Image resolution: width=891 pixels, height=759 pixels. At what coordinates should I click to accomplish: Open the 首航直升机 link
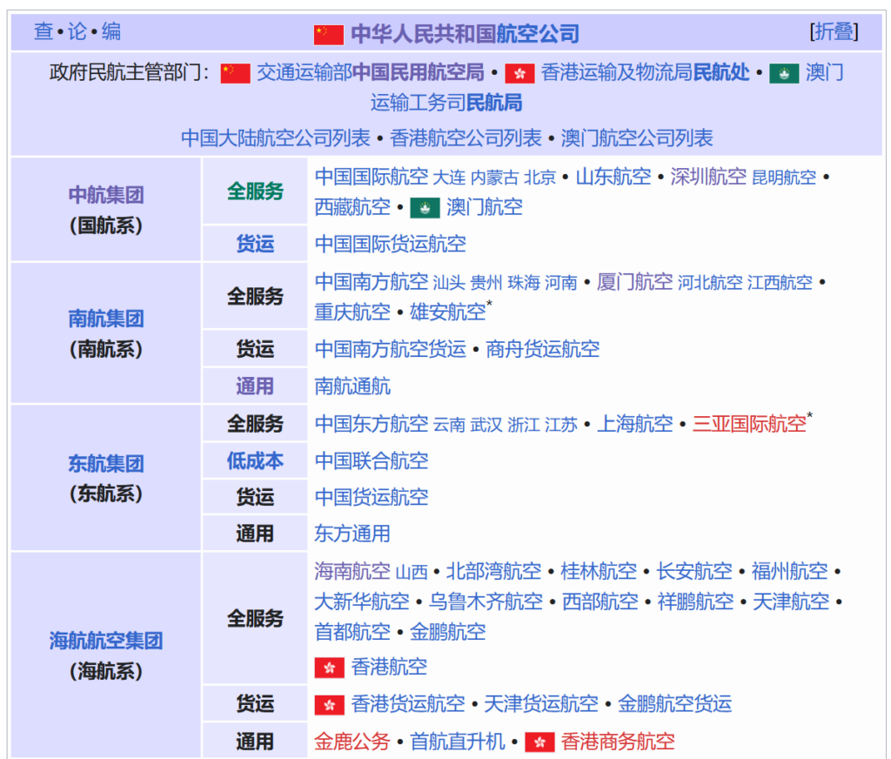click(458, 742)
